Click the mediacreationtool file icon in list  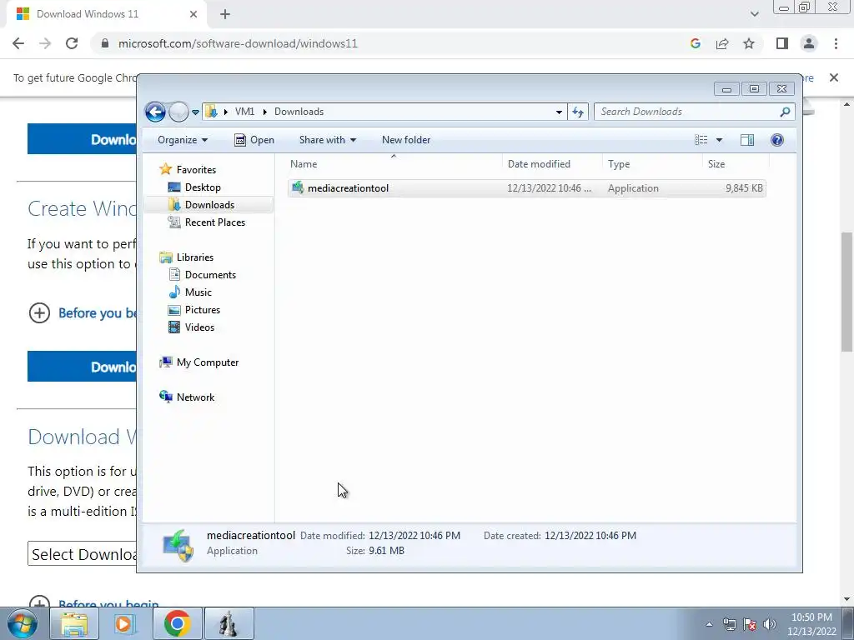(x=298, y=187)
